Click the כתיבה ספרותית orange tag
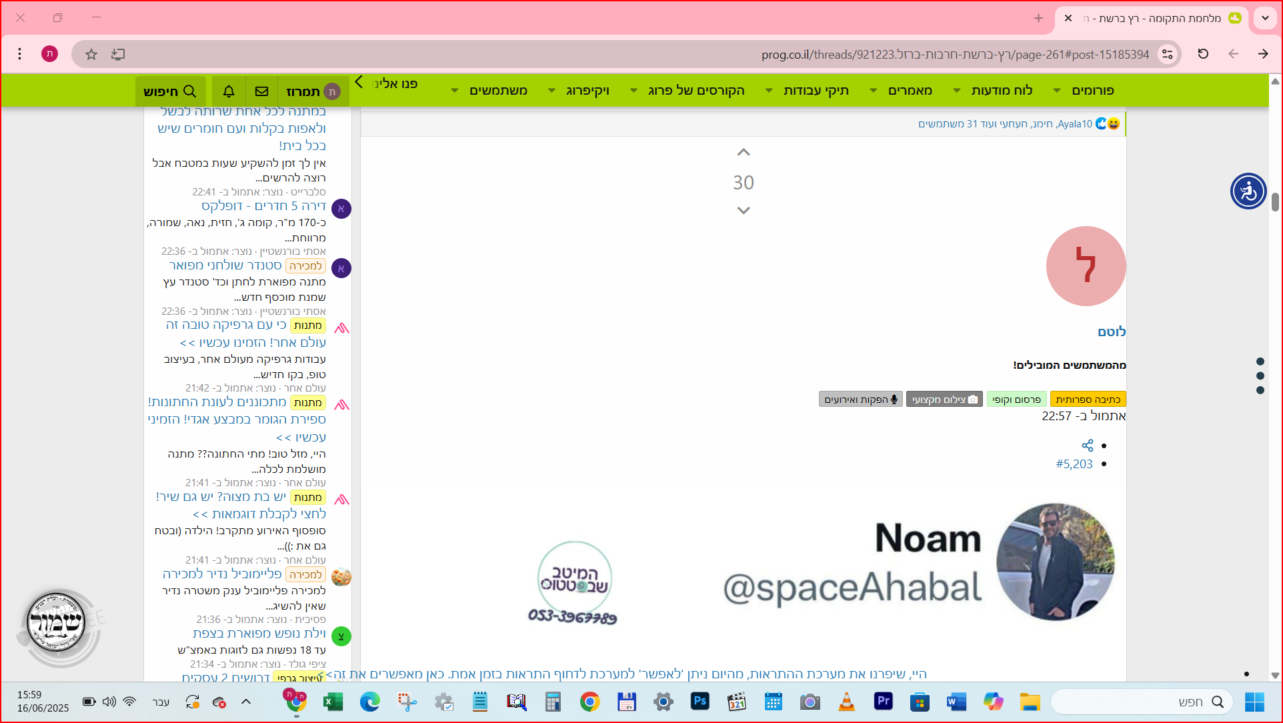Screen dimensions: 1283x723 (x=1088, y=400)
